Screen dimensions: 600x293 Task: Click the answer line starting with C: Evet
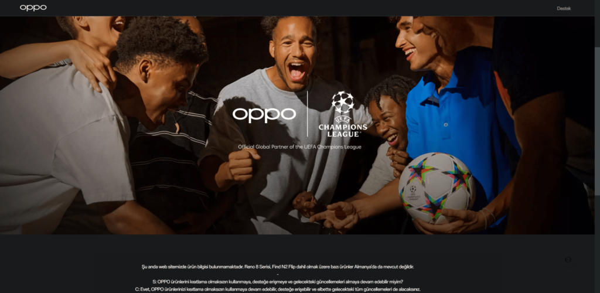tap(277, 289)
